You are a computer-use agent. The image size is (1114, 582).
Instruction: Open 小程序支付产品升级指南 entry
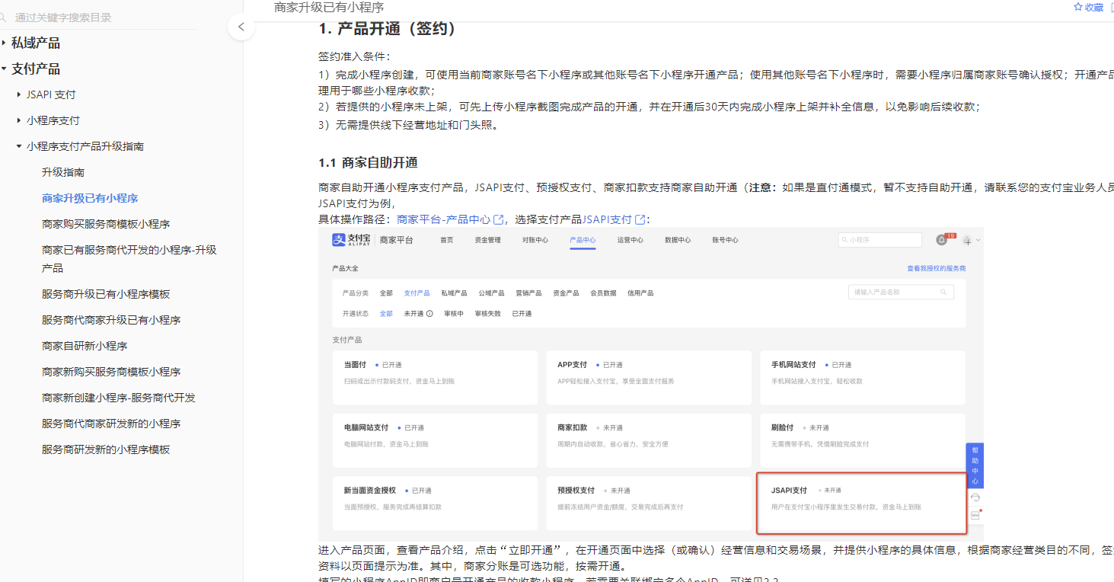85,146
